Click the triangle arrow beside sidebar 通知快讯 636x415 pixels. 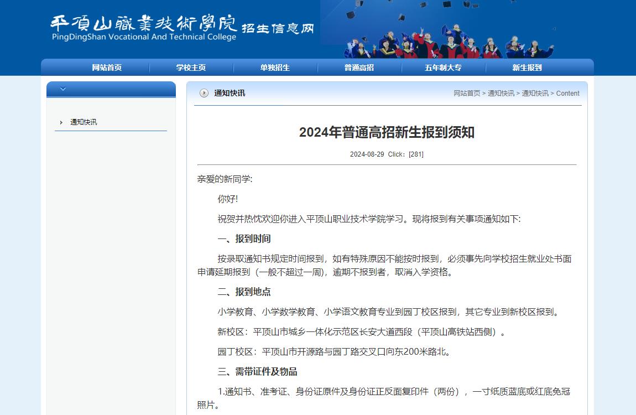61,122
